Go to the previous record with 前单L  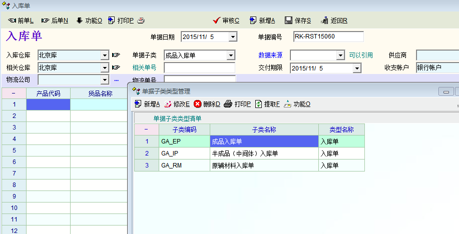pyautogui.click(x=21, y=20)
